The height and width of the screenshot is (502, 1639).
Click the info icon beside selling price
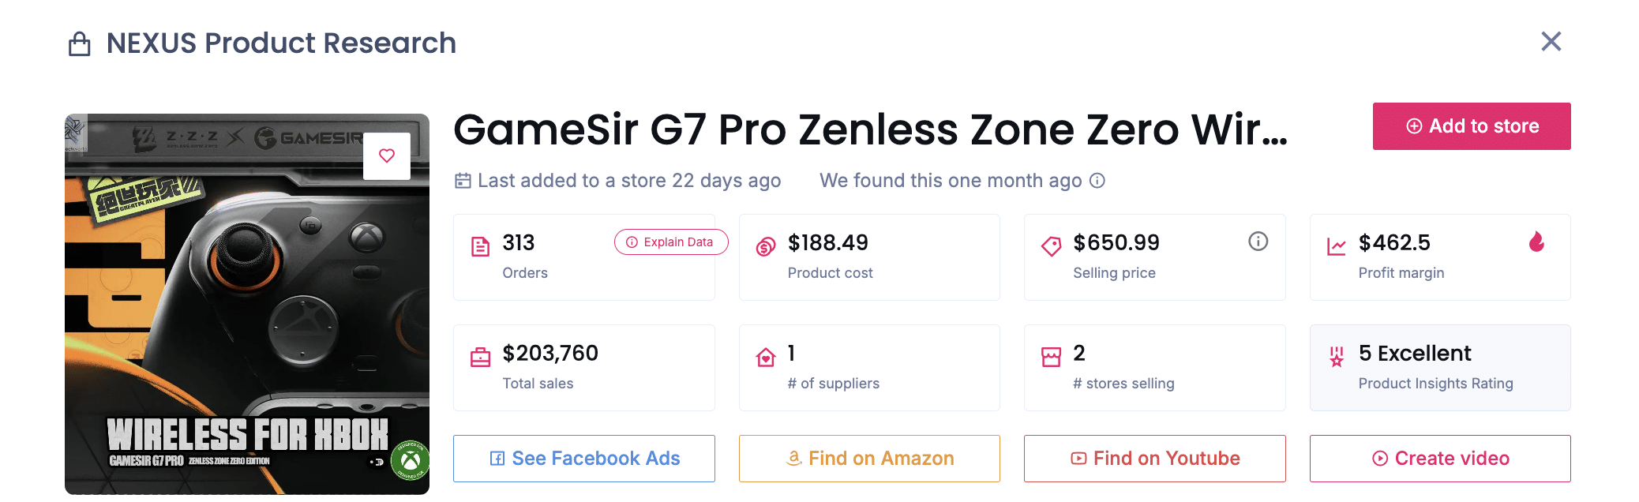[x=1258, y=242]
